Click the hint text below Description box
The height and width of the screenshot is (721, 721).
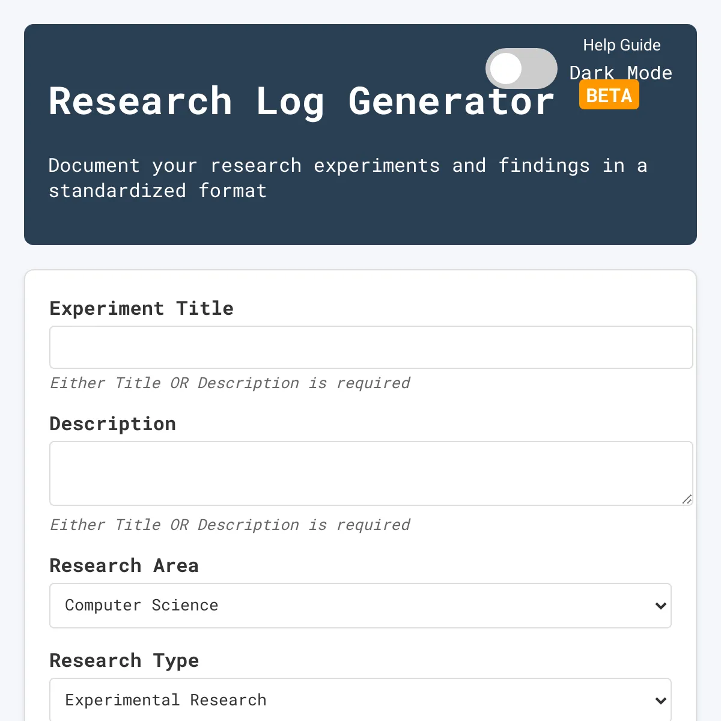[x=230, y=525]
